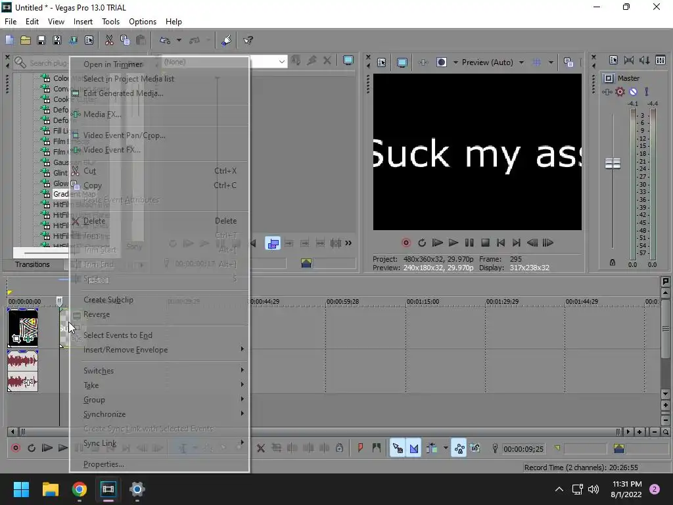Switch to the Transitions tab
Screen dimensions: 673x505
[x=33, y=264]
